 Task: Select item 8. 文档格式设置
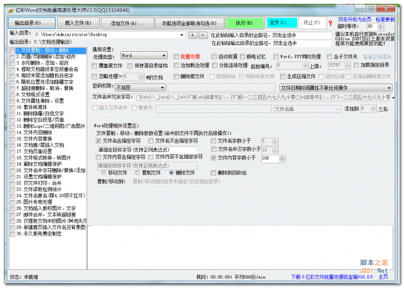33,95
